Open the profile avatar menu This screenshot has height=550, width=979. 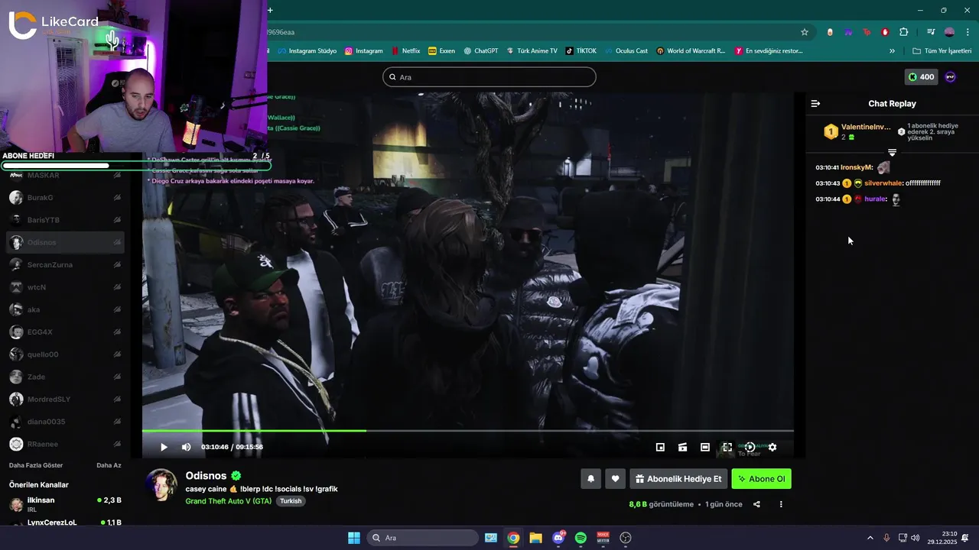coord(951,77)
